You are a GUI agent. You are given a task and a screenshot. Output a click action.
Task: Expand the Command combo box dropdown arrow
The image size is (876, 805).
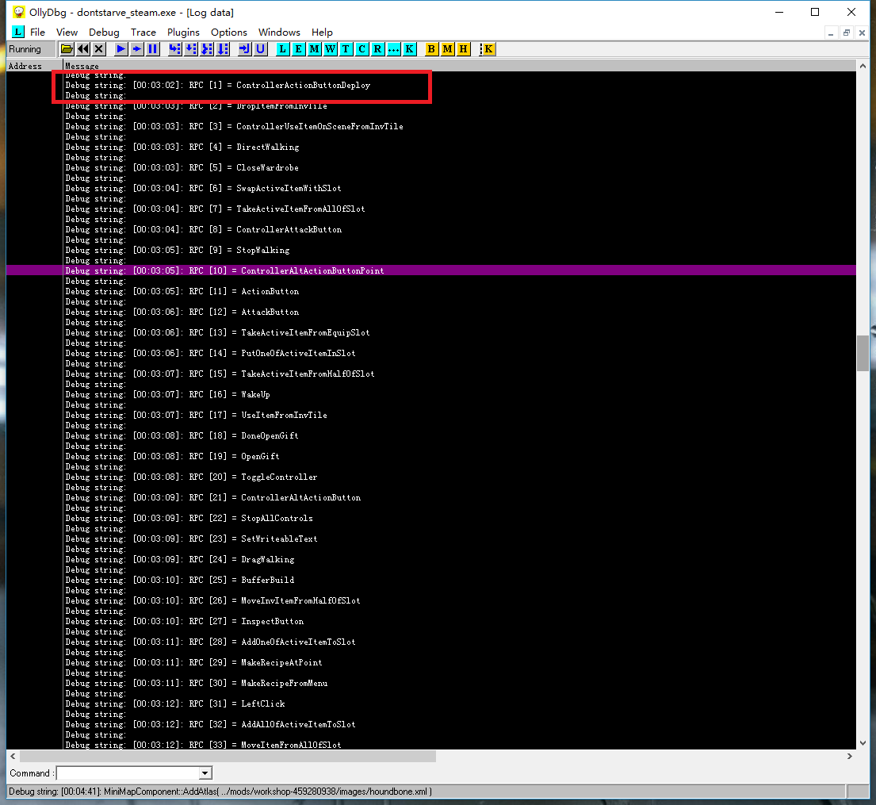click(x=205, y=773)
